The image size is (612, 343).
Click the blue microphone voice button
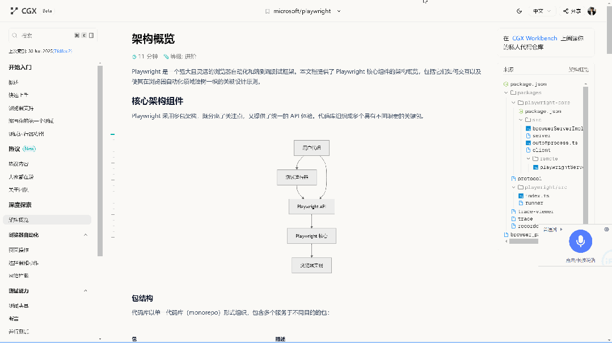[x=580, y=241]
